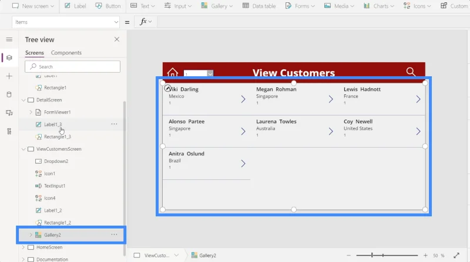Screen dimensions: 470x262
Task: Open the Custom components menu
Action: (454, 6)
